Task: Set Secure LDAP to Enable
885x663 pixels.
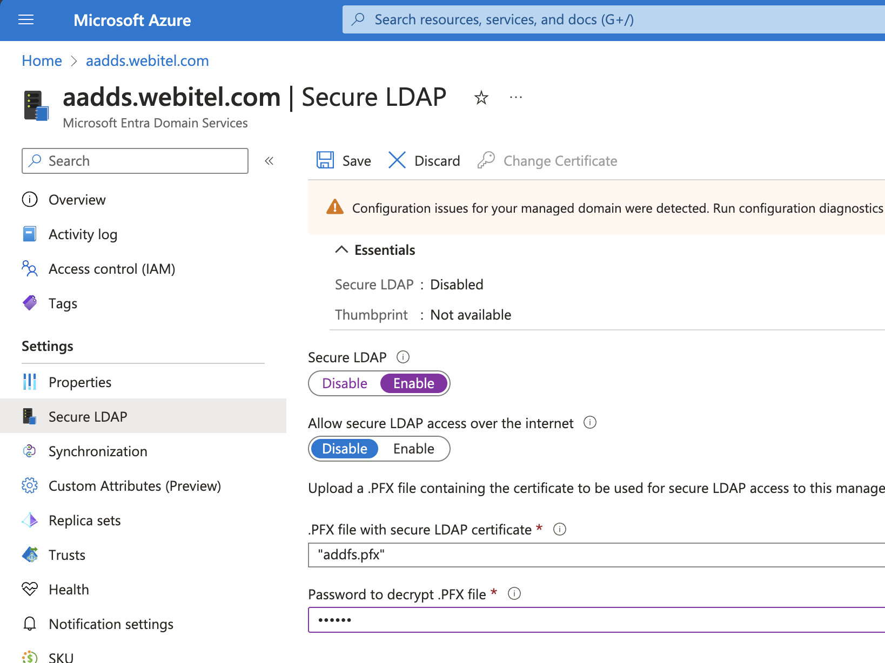Action: point(414,383)
